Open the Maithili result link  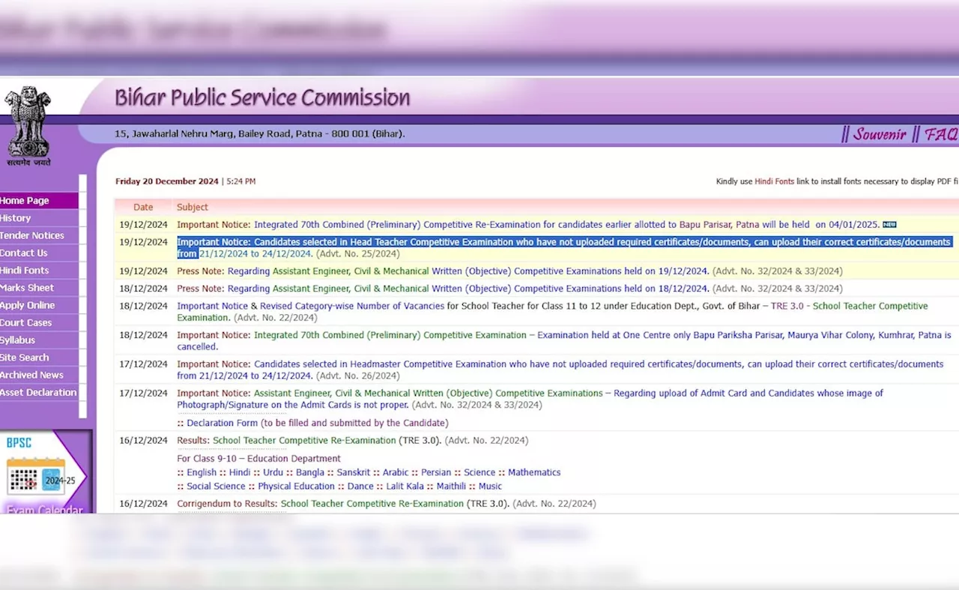(x=451, y=487)
